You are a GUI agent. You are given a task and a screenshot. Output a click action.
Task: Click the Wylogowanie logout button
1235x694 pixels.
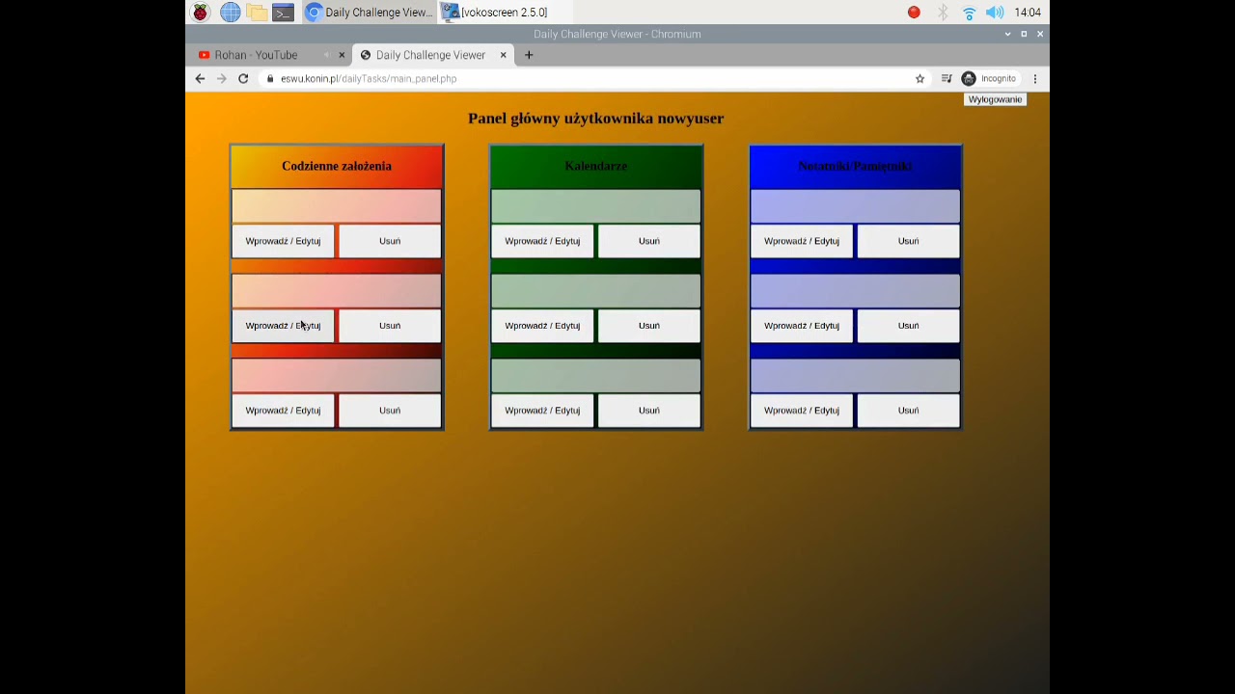point(995,99)
